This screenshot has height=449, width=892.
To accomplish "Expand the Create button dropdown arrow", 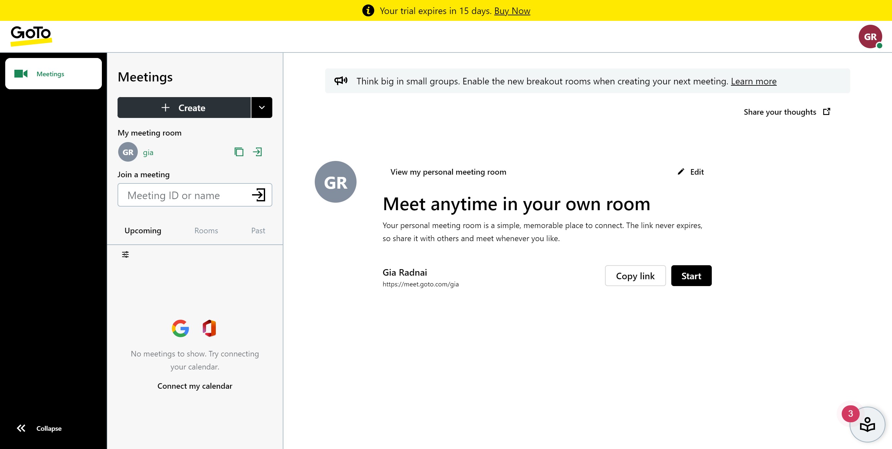I will pyautogui.click(x=262, y=108).
